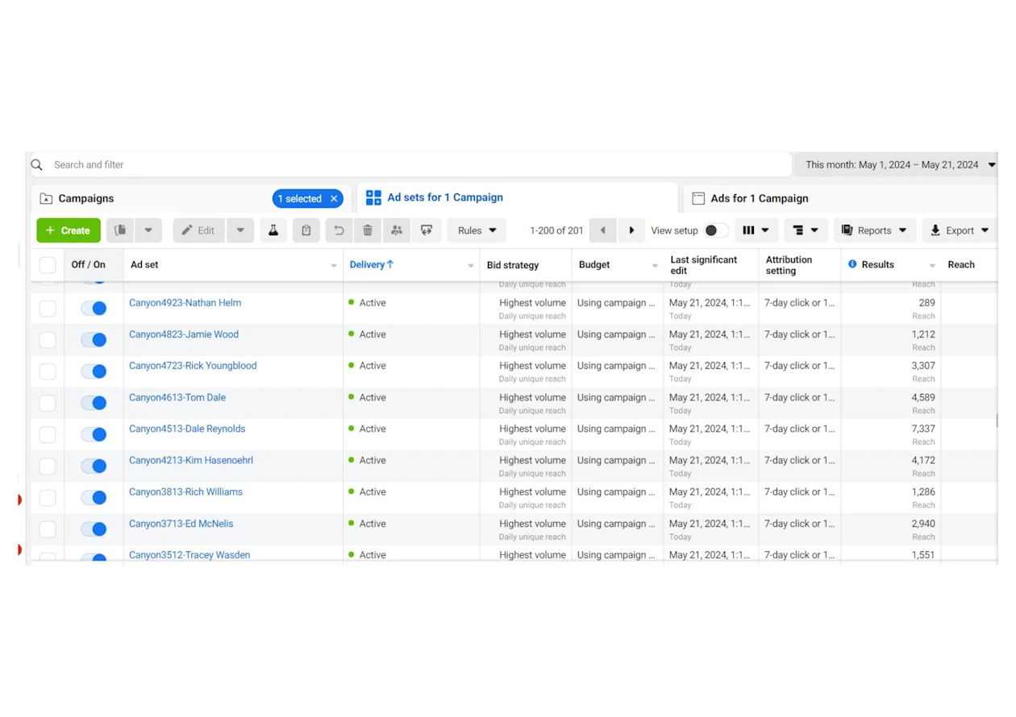
Task: Check the box for Canyon4613-Tom Dale
Action: [48, 403]
